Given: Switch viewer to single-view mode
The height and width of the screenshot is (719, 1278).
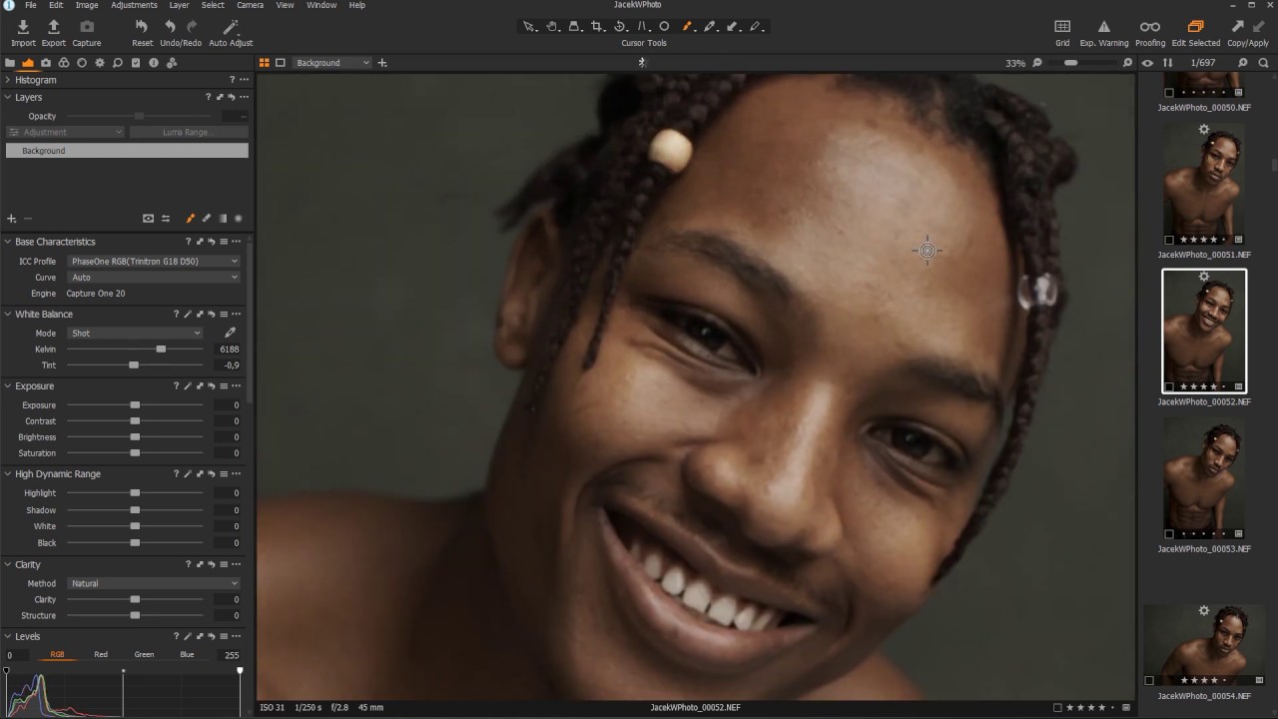Looking at the screenshot, I should coord(281,63).
